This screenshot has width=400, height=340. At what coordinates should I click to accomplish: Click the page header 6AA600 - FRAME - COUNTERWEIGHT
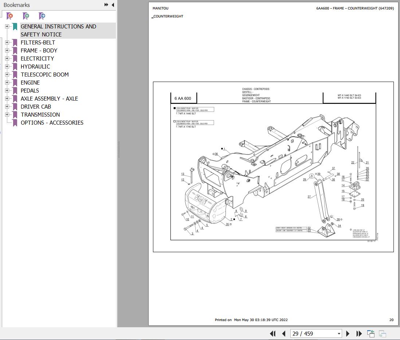[x=355, y=8]
